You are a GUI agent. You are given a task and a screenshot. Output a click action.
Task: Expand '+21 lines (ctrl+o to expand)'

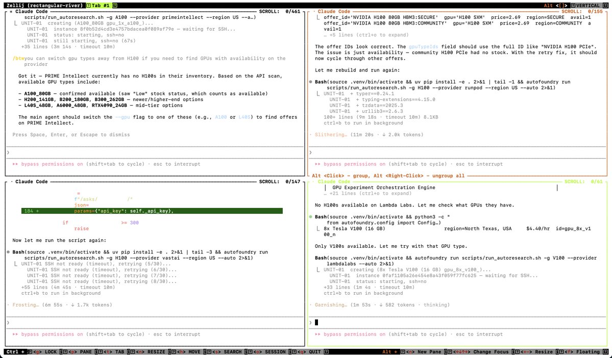pos(368,193)
